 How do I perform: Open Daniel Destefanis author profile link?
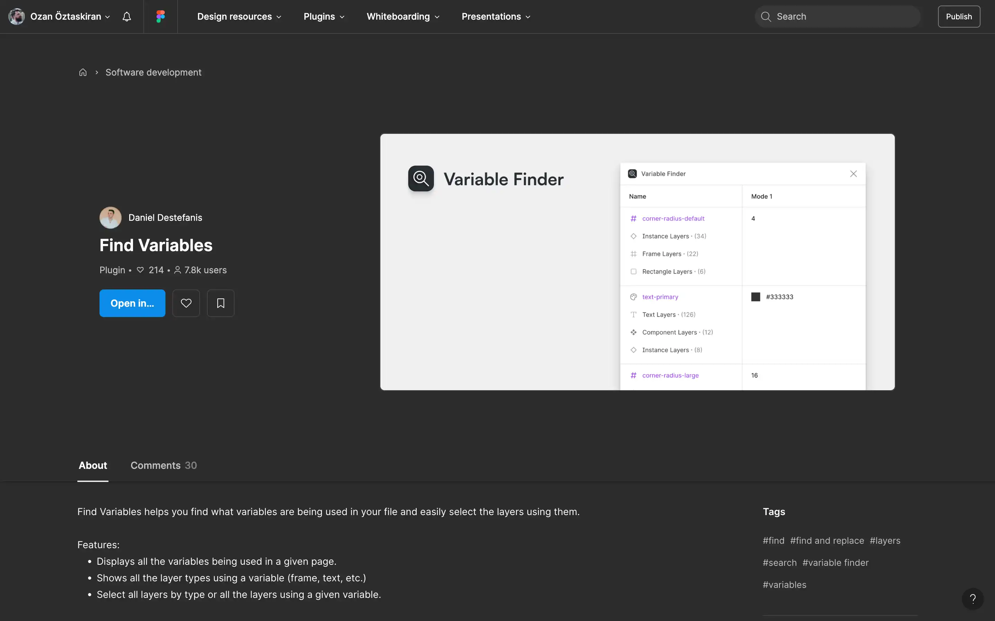tap(165, 218)
